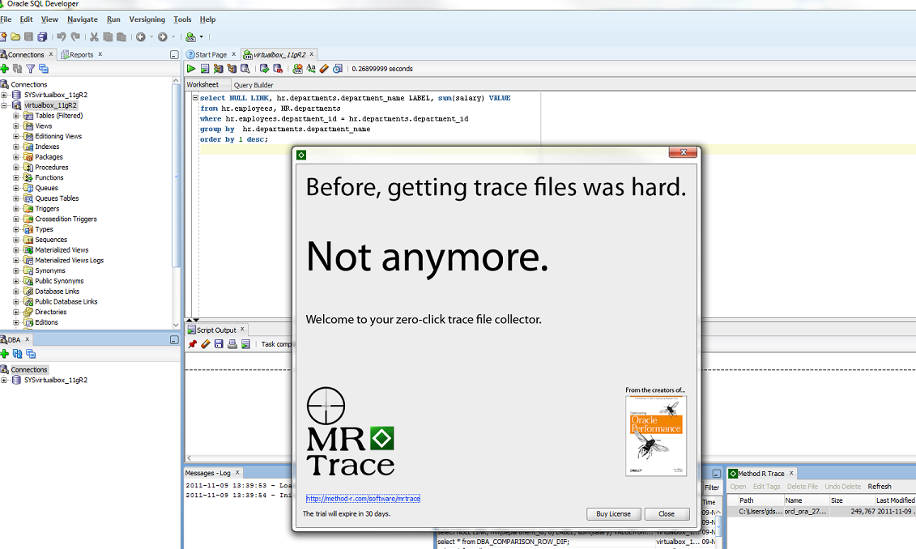Viewport: 916px width, 549px height.
Task: Click the Filter funnel icon in Connections panel
Action: tap(31, 68)
